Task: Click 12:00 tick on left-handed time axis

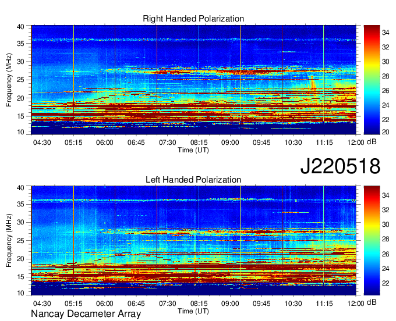Action: [x=356, y=304]
